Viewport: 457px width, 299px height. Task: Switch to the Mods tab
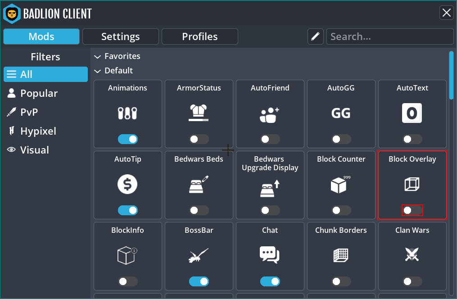coord(41,36)
